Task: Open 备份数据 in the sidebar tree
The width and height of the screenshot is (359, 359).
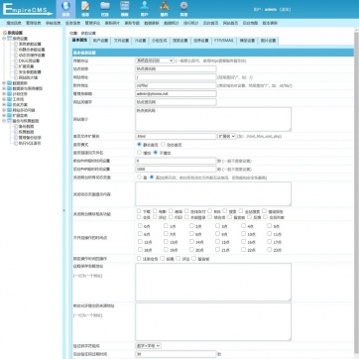Action: tap(26, 126)
